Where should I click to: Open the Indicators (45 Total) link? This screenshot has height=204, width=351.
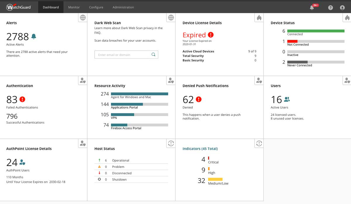tap(200, 149)
